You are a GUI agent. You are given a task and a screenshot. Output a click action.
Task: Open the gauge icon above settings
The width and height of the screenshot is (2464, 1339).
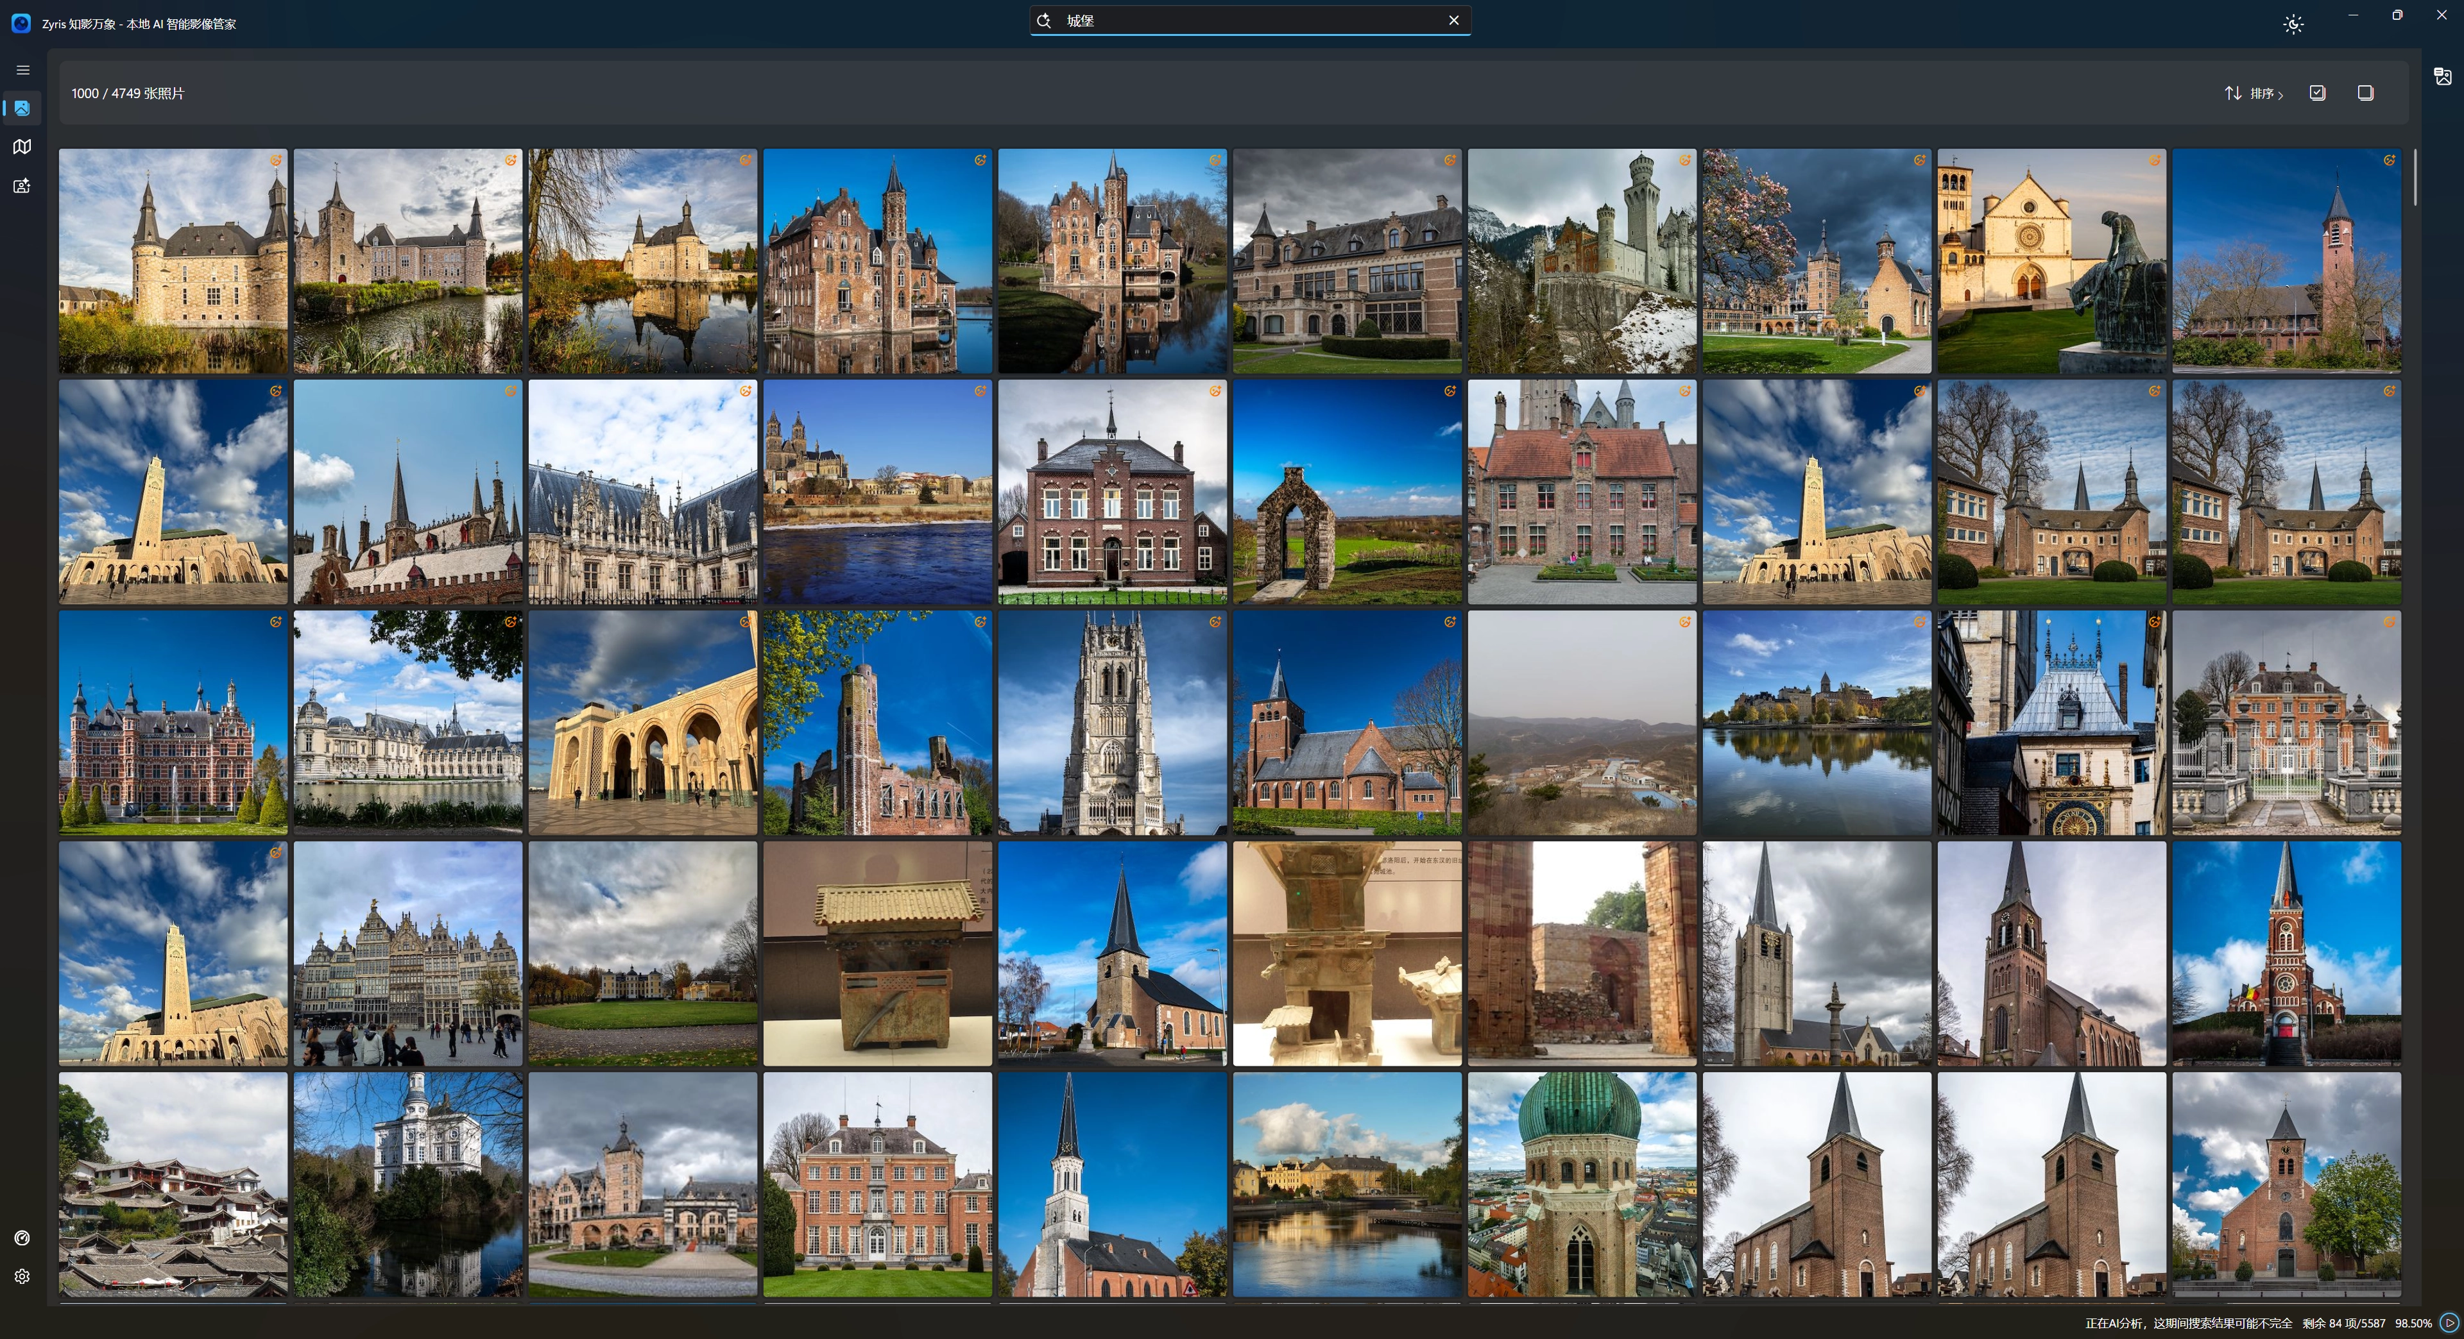click(22, 1238)
